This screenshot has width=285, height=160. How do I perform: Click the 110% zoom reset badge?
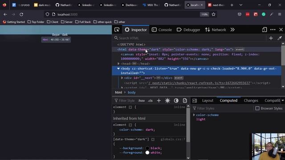coord(204,14)
